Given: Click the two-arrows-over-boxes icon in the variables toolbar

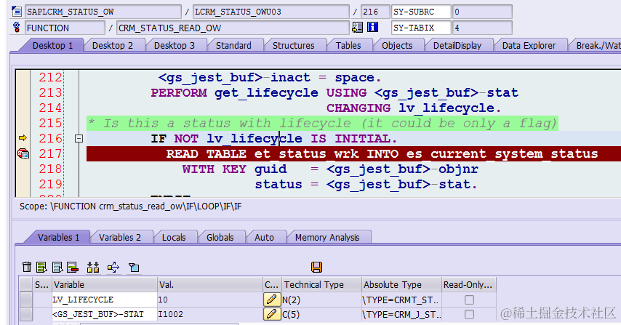Looking at the screenshot, I should [x=93, y=268].
